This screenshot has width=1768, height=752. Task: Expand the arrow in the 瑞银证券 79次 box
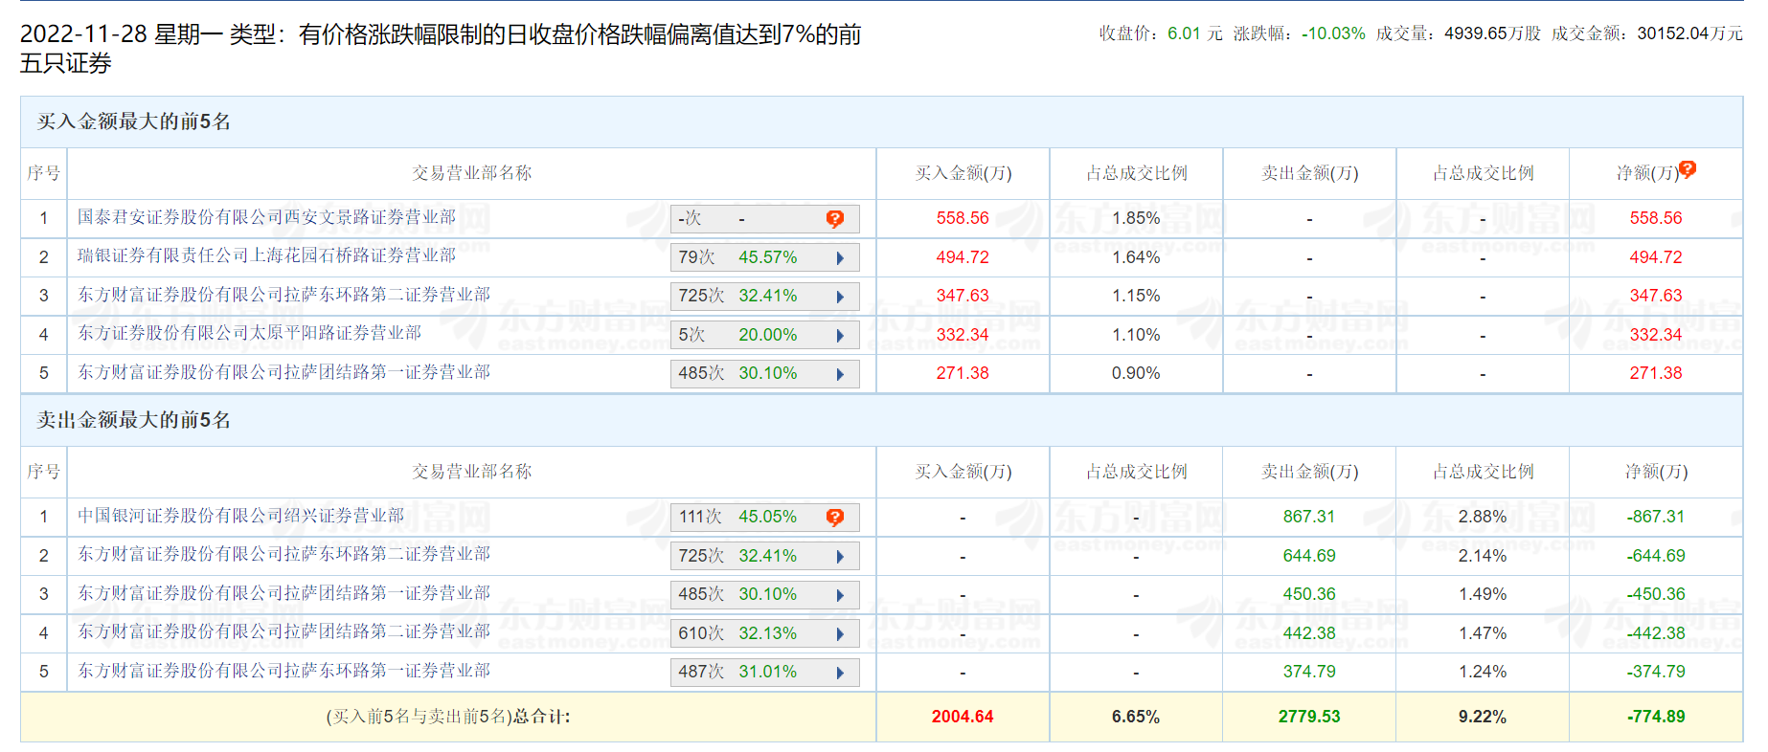(x=840, y=258)
